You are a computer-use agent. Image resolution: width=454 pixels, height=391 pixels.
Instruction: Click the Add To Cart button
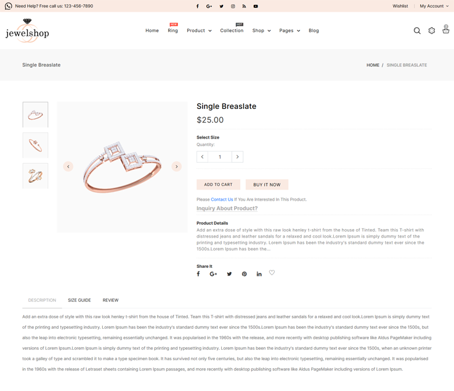[218, 185]
